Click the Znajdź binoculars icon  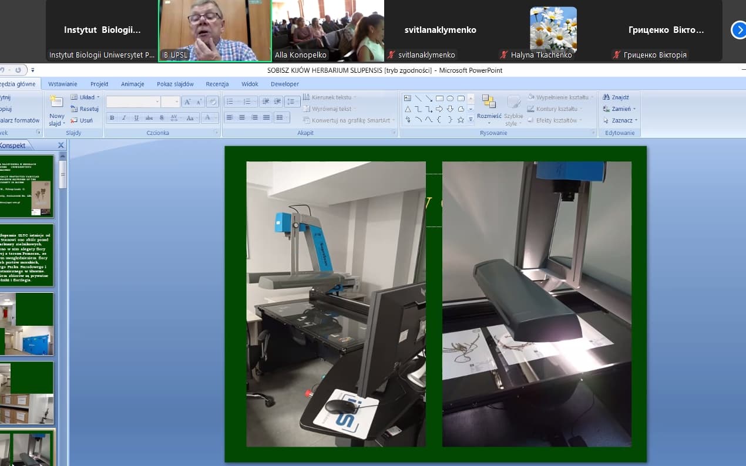(x=606, y=97)
